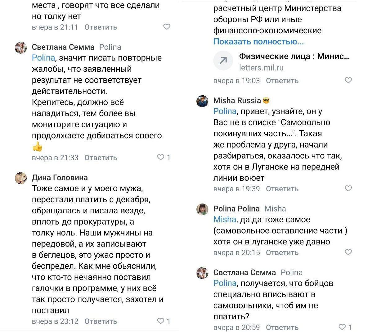Like Polina Polina's comment at 20:15
The width and height of the screenshot is (386, 332).
(x=348, y=252)
